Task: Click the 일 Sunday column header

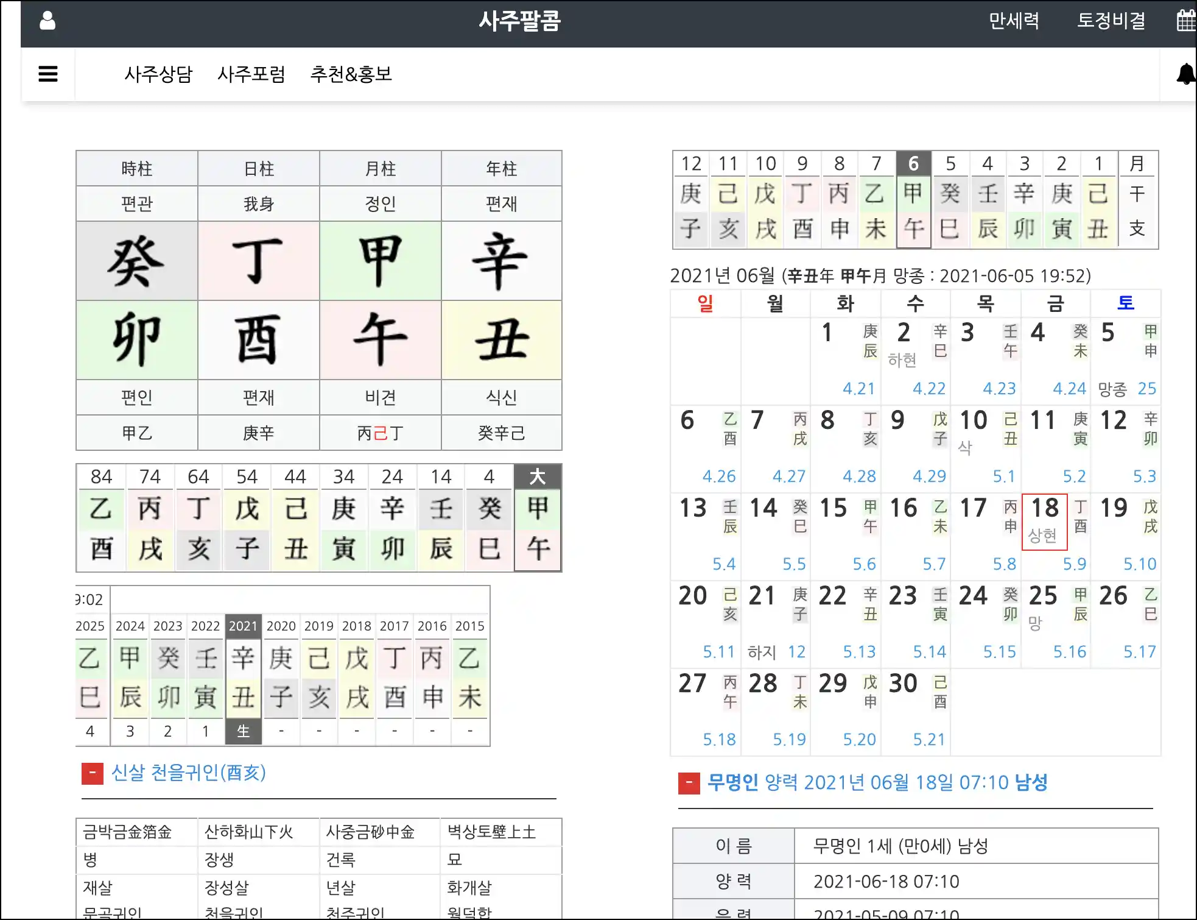Action: [x=705, y=303]
